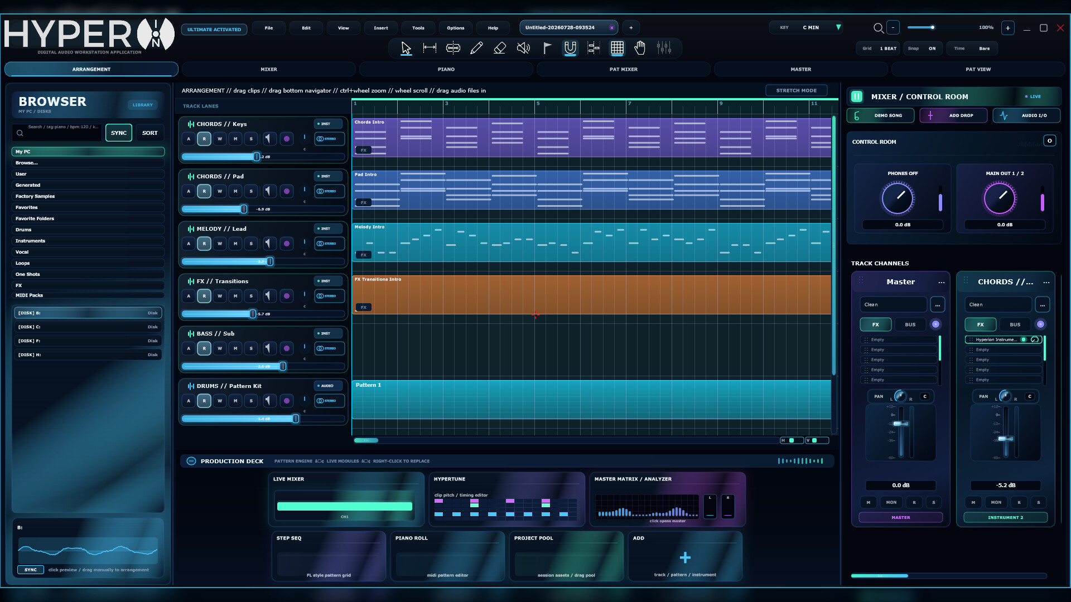1071x602 pixels.
Task: Toggle the magnet snap tool
Action: (570, 48)
